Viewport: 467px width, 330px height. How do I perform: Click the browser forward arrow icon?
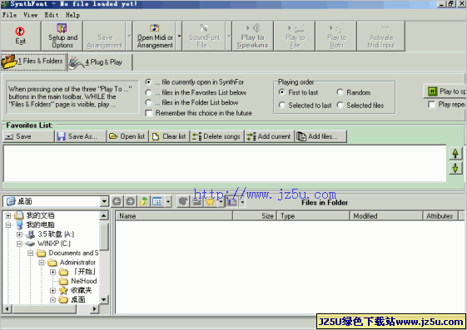tap(130, 201)
